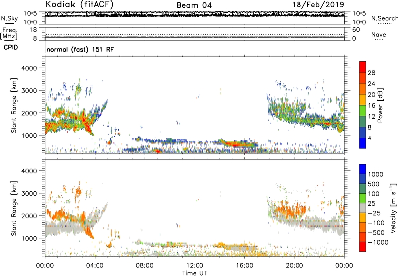Click the '60' Nave axis tick
Viewport: 398px width, 276px height.
pos(356,30)
